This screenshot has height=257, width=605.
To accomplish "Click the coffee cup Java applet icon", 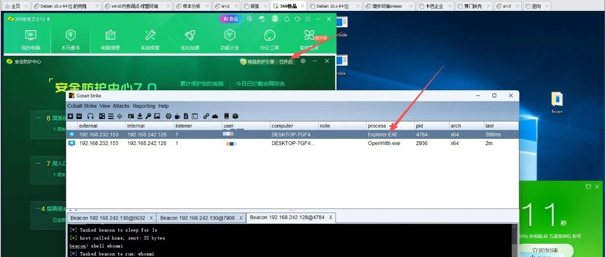I will [178, 116].
